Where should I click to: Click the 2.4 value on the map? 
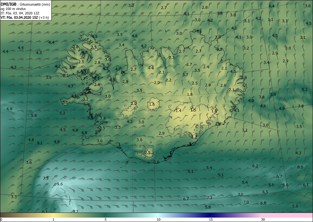click(x=206, y=67)
